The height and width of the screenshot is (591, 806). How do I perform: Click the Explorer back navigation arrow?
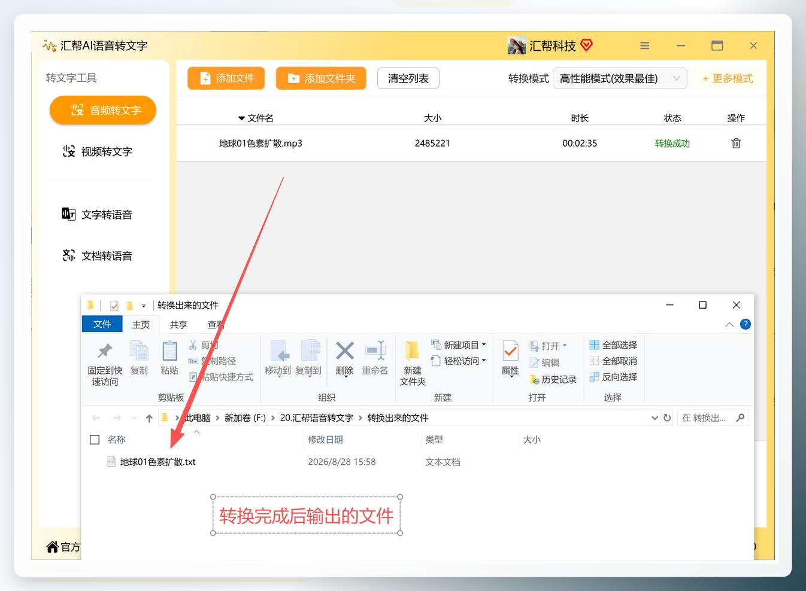pyautogui.click(x=96, y=418)
